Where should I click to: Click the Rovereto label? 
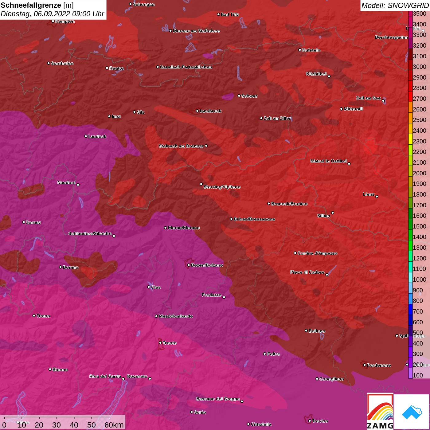pos(137,376)
